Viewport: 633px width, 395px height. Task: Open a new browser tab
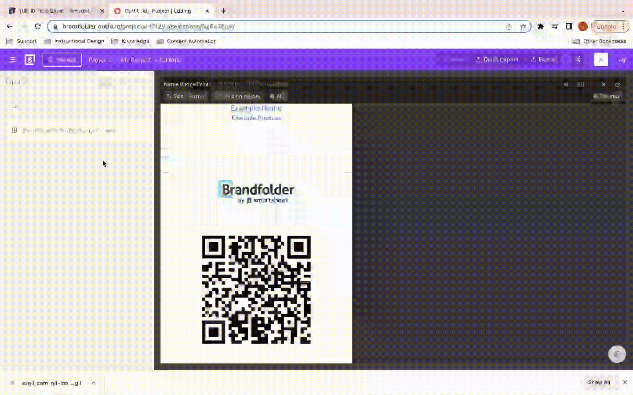[x=223, y=11]
